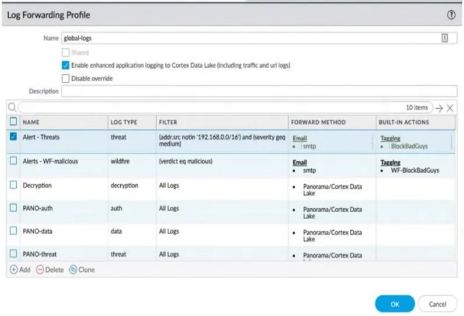This screenshot has width=464, height=316.
Task: Open the PANO-data entry
Action: click(x=38, y=231)
